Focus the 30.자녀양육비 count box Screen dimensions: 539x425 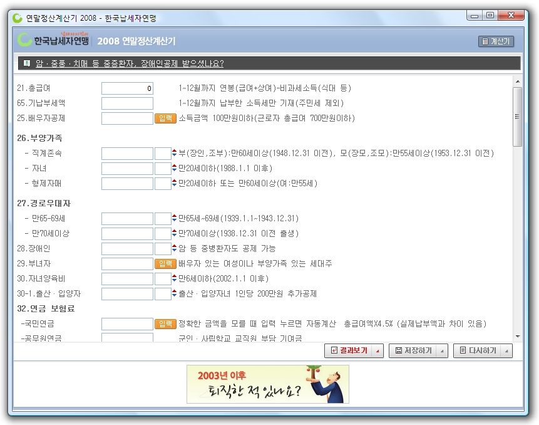[x=163, y=279]
